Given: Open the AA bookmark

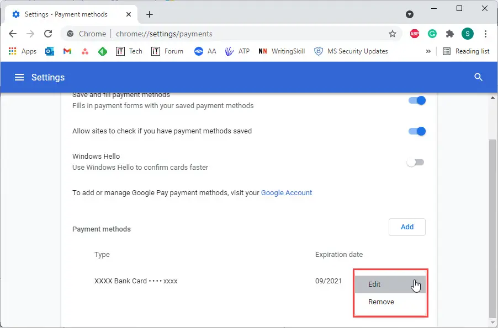Looking at the screenshot, I should tap(205, 51).
